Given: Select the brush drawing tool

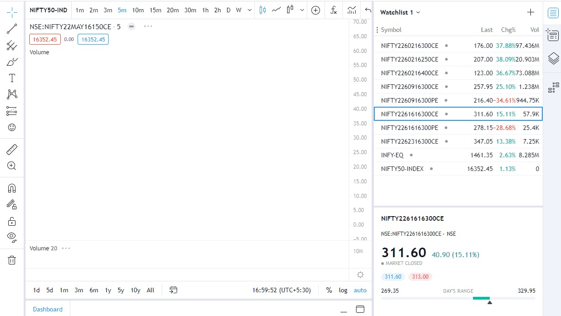Looking at the screenshot, I should click(12, 62).
